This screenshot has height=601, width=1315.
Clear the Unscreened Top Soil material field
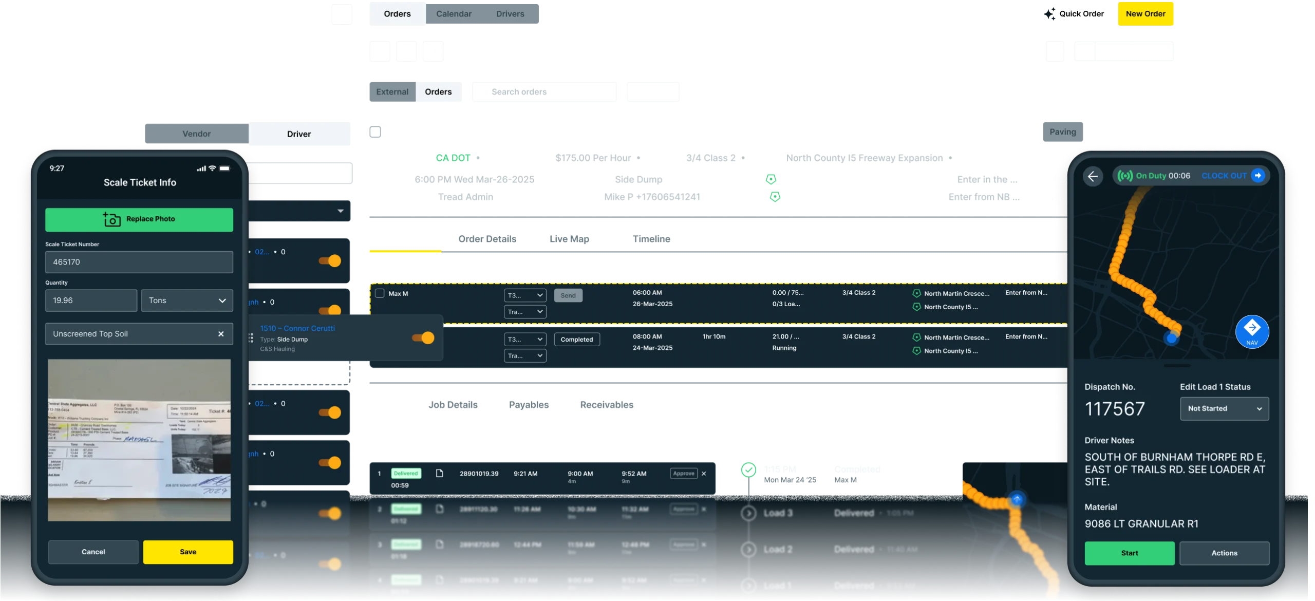pos(221,334)
